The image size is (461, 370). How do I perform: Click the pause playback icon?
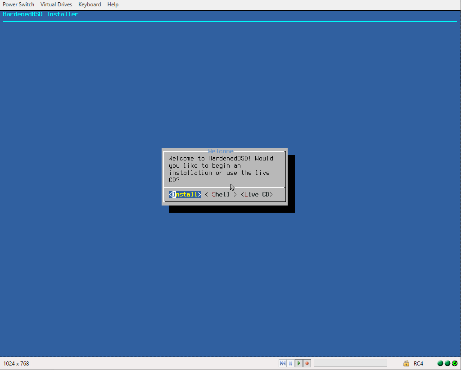(290, 363)
